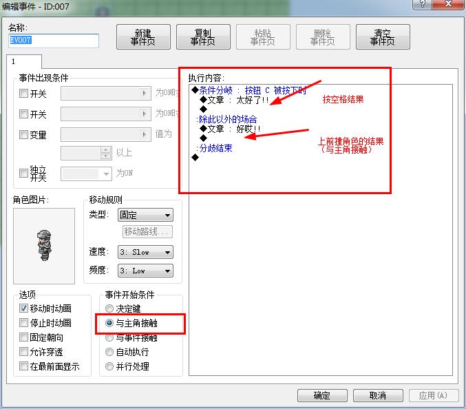Screen dimensions: 466x409
Task: Click the 变量 selector field
Action: coord(106,135)
